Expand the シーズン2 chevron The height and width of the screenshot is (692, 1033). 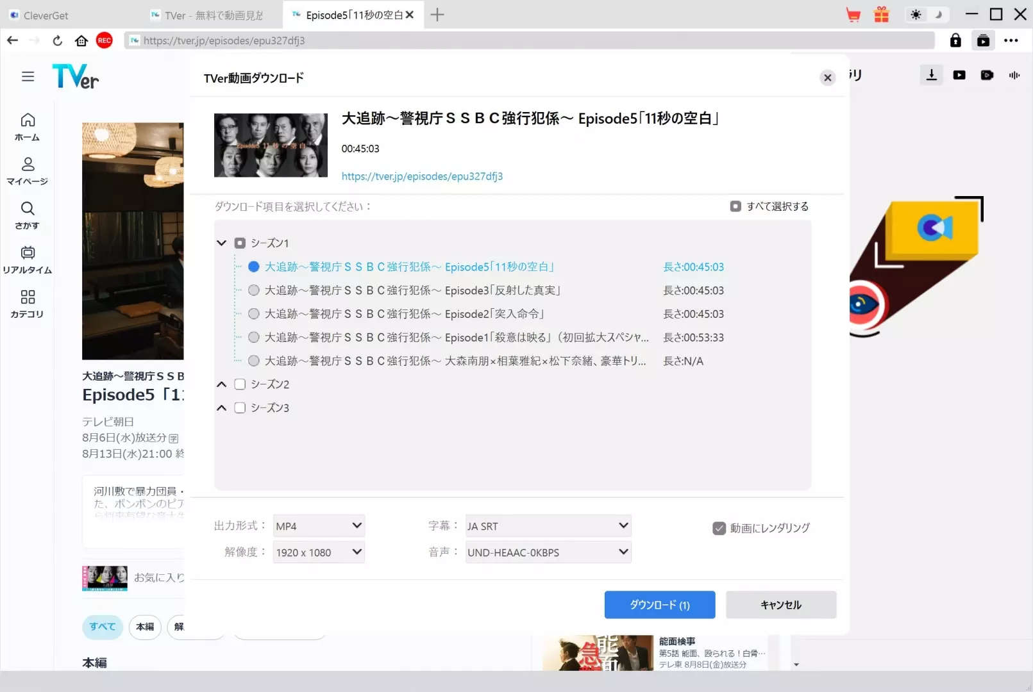click(x=222, y=384)
